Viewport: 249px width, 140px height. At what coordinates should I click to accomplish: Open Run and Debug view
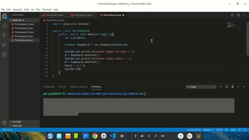[4, 45]
